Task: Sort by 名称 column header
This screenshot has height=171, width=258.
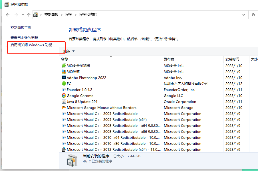Action: (64, 59)
